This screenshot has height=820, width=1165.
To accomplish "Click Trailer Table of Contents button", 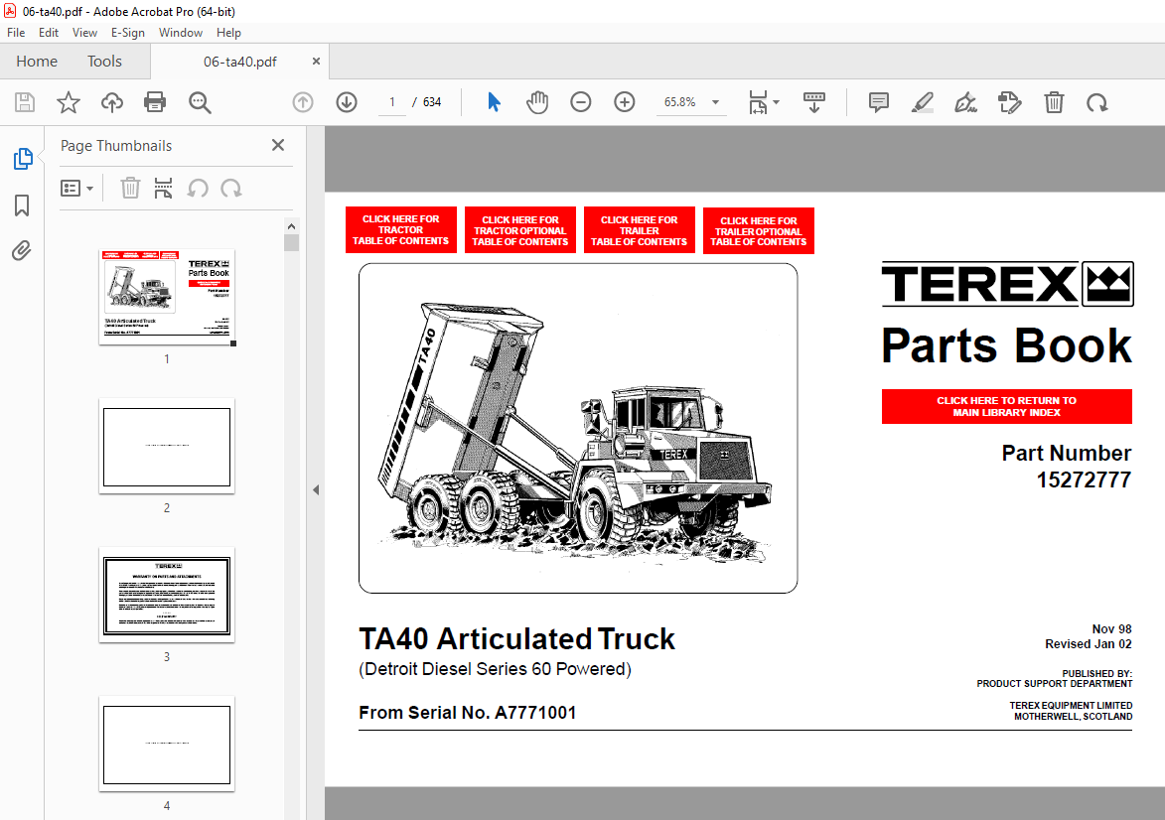I will click(x=639, y=230).
